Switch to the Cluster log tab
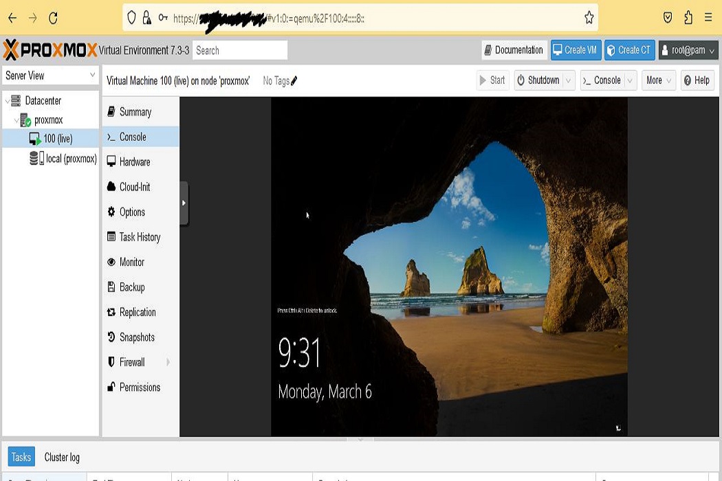This screenshot has width=722, height=481. tap(62, 457)
